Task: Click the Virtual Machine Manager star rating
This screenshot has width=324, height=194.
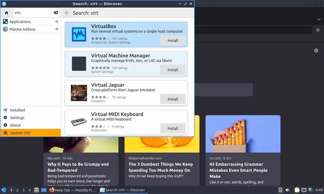Action: pyautogui.click(x=100, y=68)
